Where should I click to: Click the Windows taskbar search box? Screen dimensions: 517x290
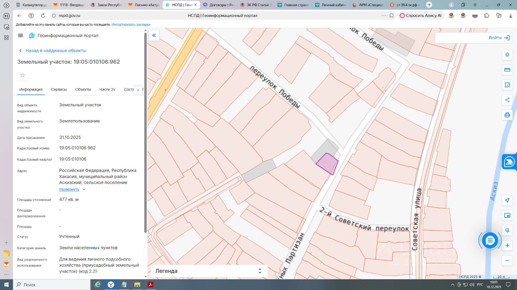[x=52, y=285]
